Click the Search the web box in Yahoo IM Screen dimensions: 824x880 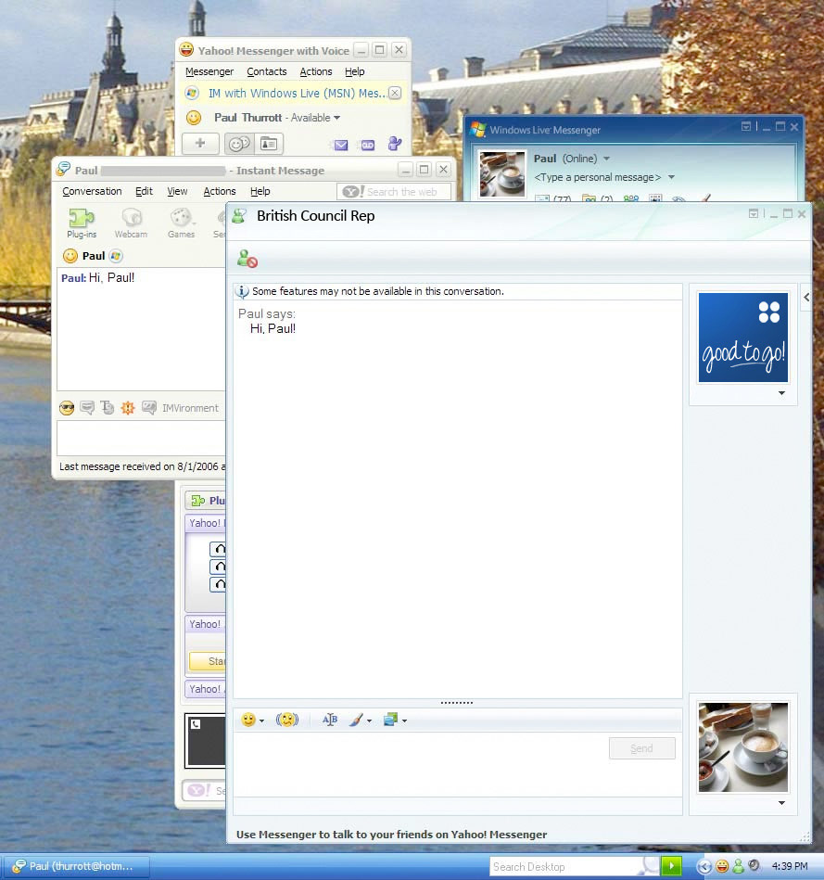tap(394, 191)
